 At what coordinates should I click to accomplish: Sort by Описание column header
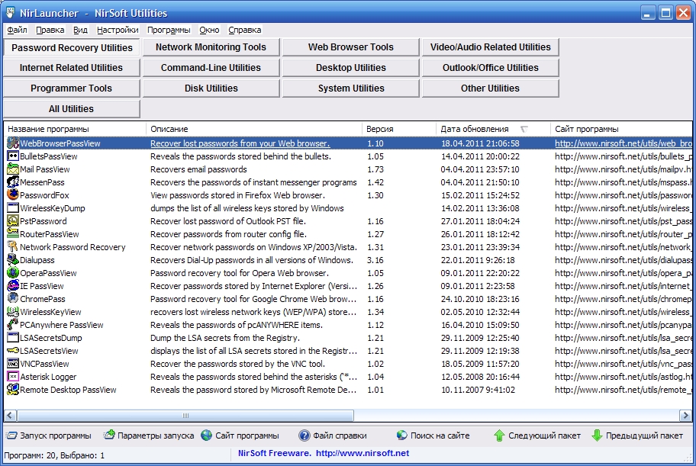(x=254, y=129)
